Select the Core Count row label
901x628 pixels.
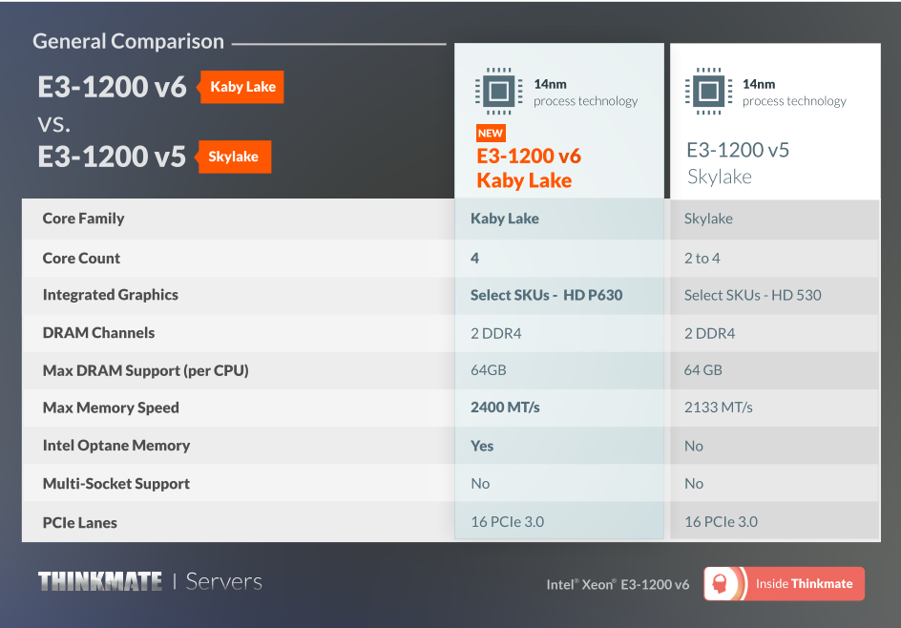[x=81, y=258]
